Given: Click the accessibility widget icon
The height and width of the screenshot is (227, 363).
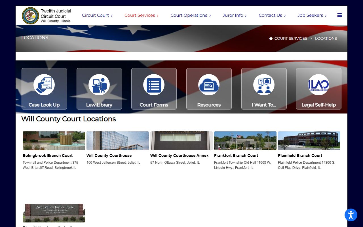Looking at the screenshot, I should [351, 215].
